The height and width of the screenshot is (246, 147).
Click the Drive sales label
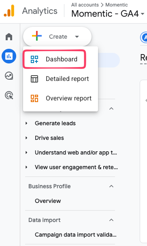pos(49,138)
